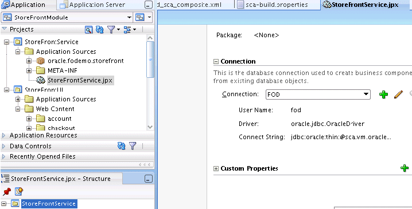412x209 pixels.
Task: Expand the oracle.fodemo.storefront package
Action: tap(29, 61)
